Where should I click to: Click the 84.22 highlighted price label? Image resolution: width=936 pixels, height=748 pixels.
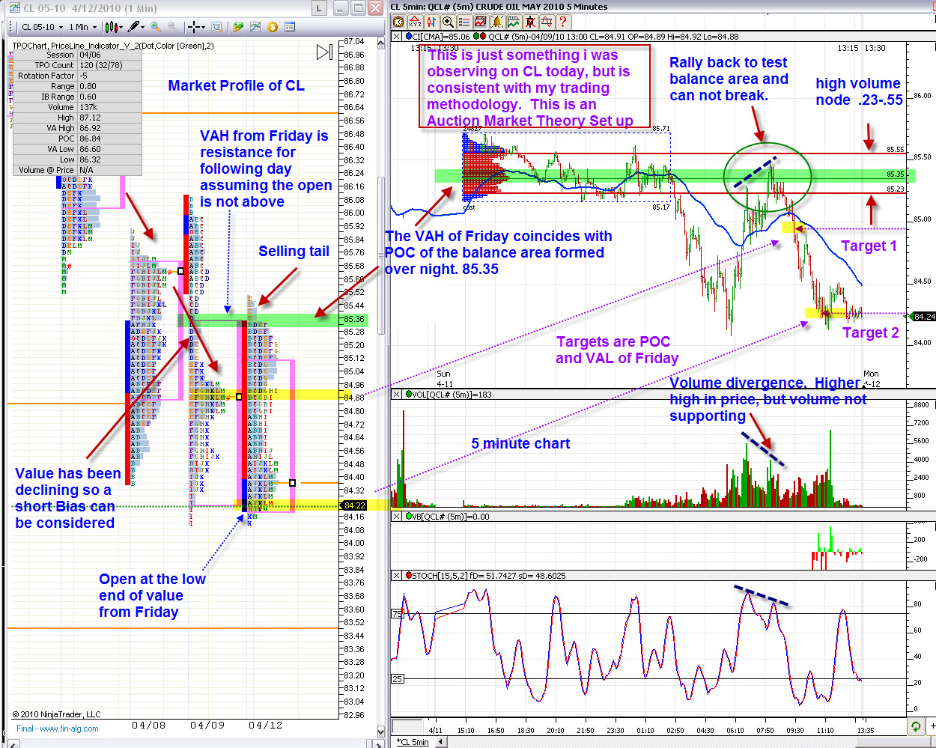[355, 505]
